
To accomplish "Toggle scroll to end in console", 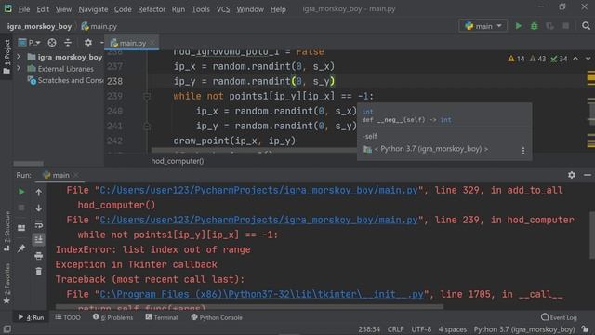I will (x=39, y=240).
